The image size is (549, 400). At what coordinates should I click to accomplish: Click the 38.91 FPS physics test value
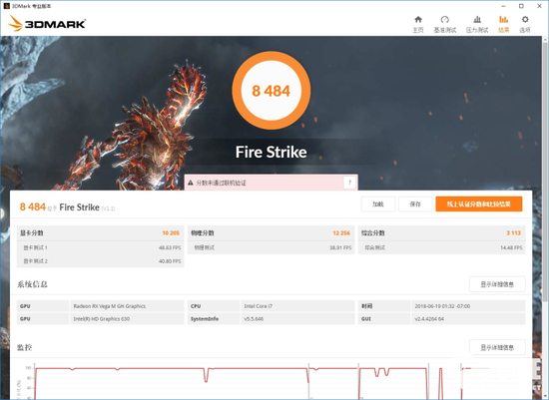click(x=340, y=247)
